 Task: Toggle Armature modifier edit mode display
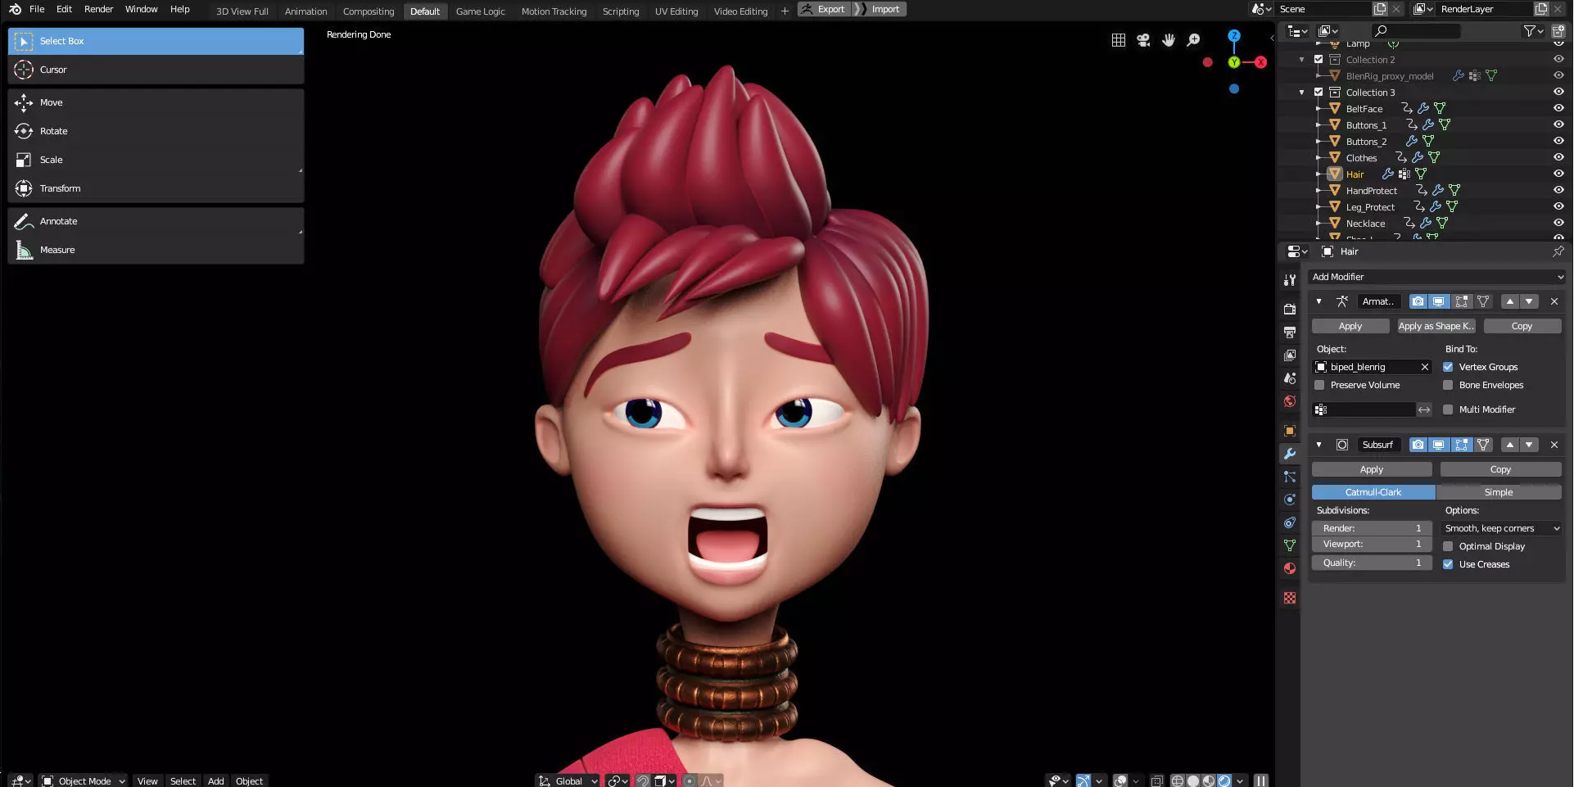[x=1461, y=301]
